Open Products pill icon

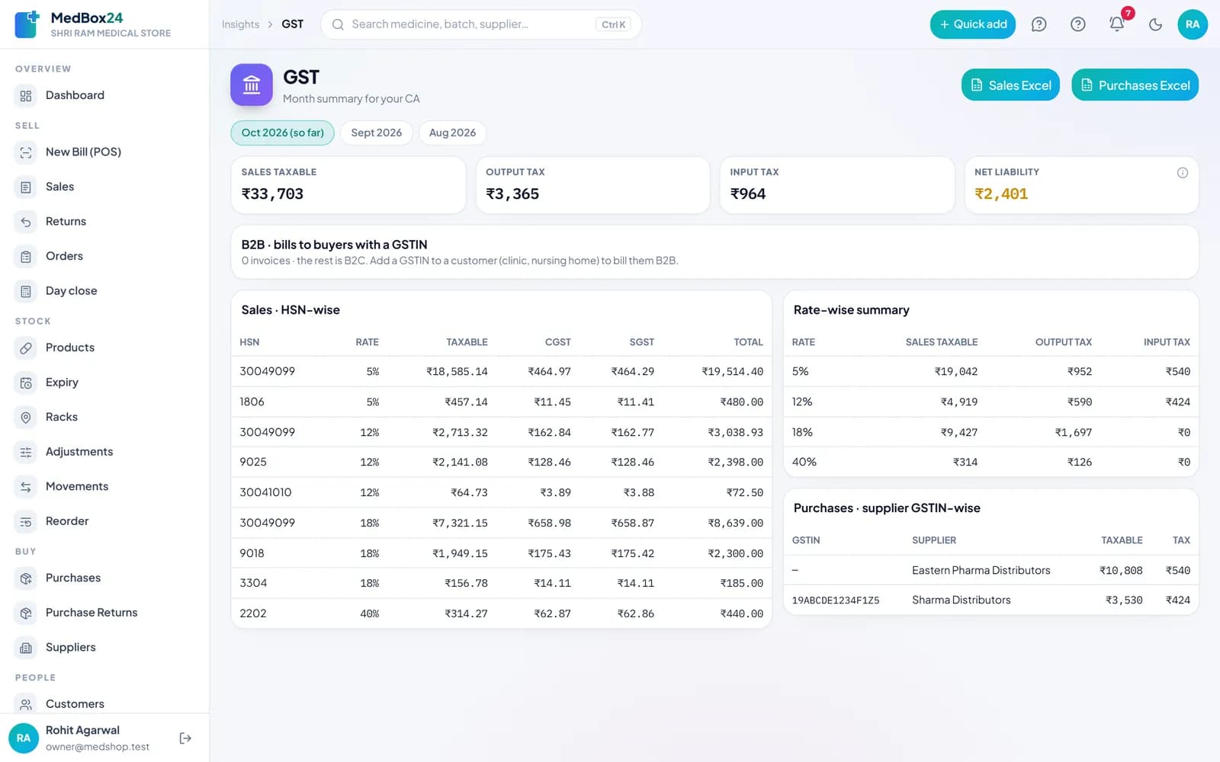point(26,348)
